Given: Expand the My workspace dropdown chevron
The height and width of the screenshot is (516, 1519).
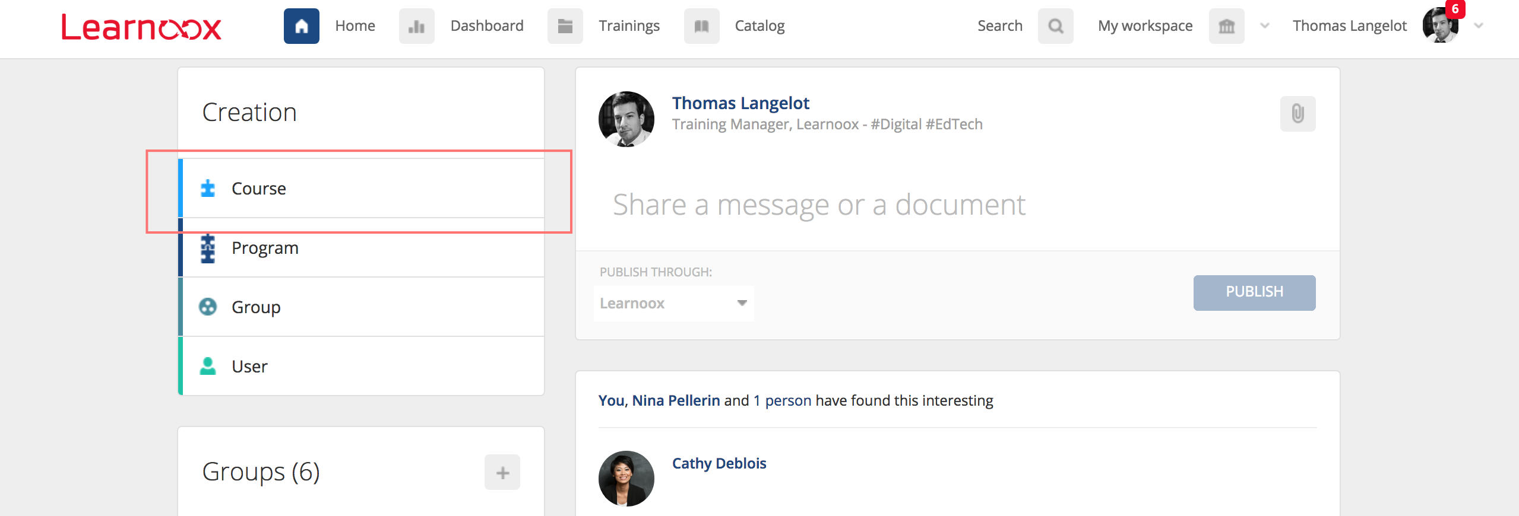Looking at the screenshot, I should (x=1265, y=26).
